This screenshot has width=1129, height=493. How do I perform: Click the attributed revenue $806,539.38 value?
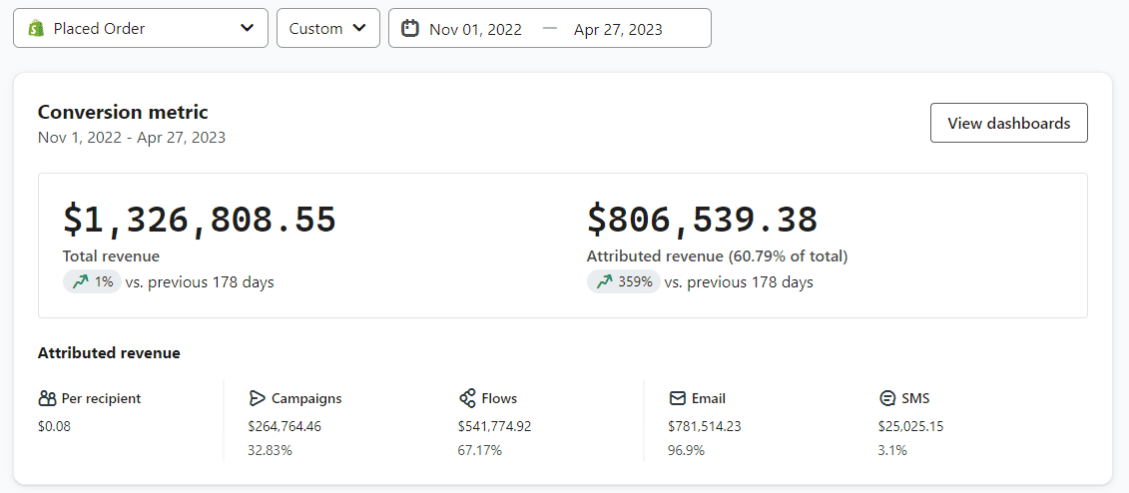pyautogui.click(x=702, y=220)
